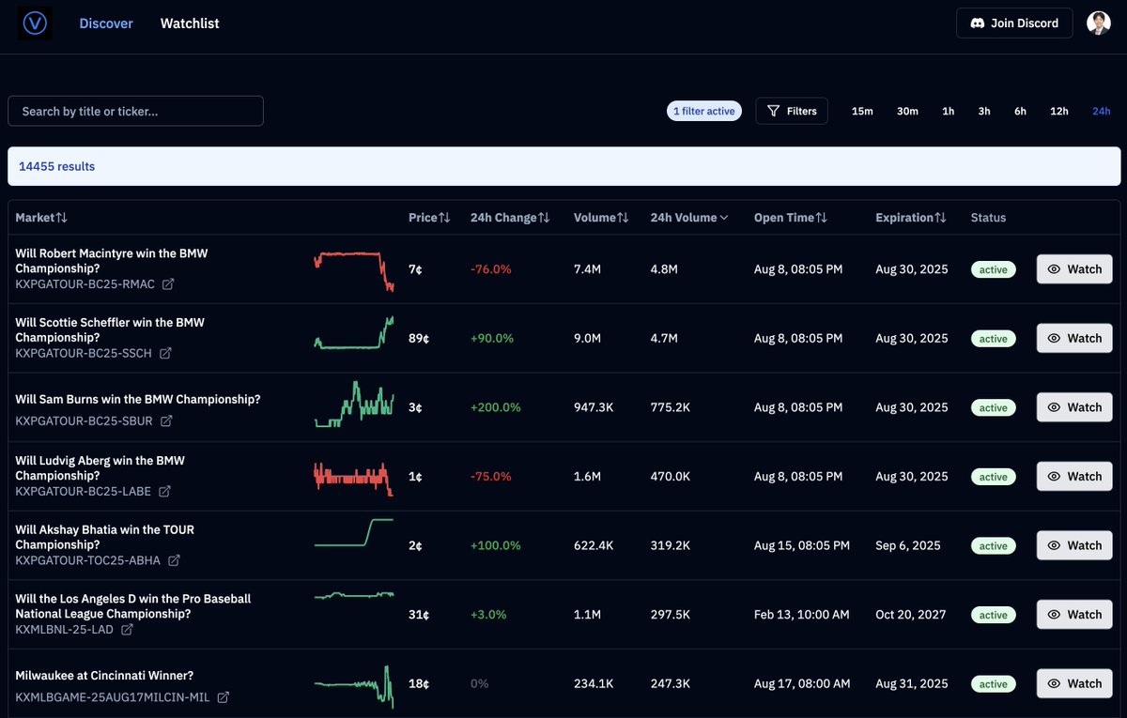The width and height of the screenshot is (1127, 718).
Task: Sort table by Expiration column
Action: pyautogui.click(x=911, y=218)
